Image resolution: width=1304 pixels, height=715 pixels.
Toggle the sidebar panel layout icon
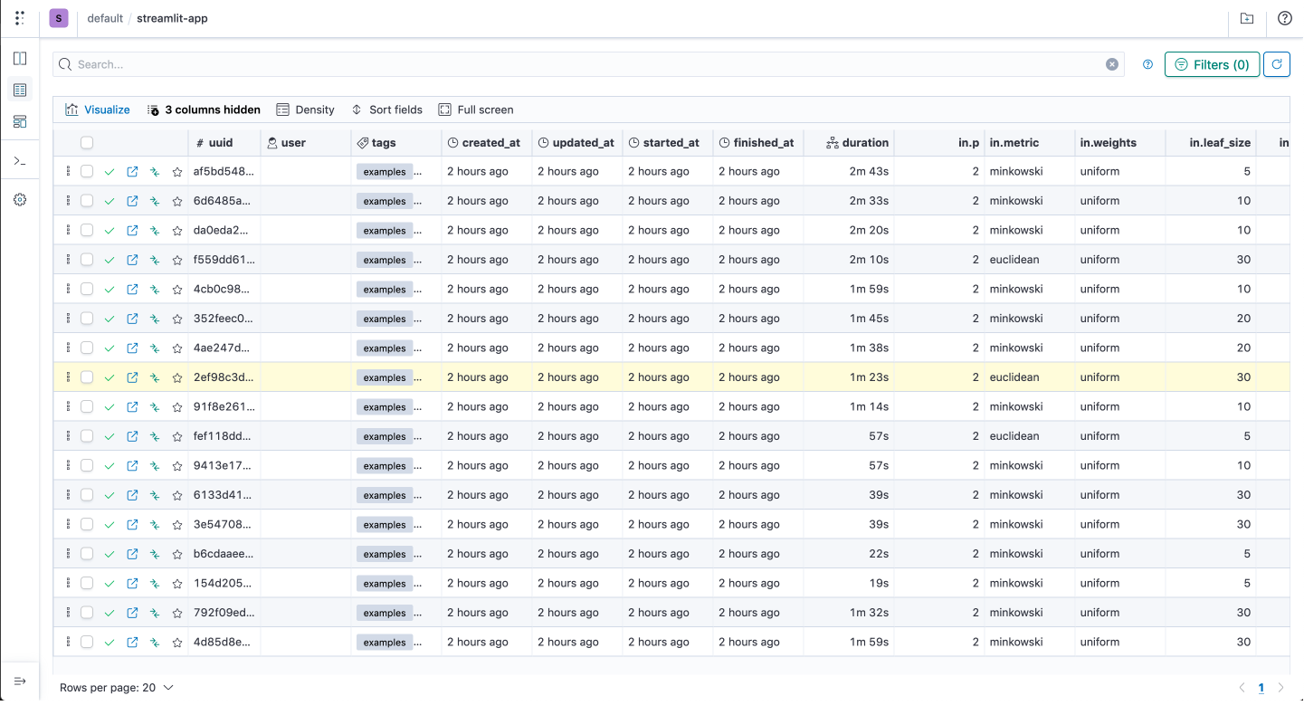(20, 59)
